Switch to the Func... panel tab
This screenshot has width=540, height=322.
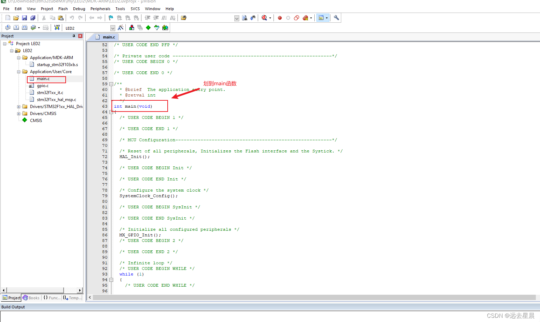click(x=52, y=298)
